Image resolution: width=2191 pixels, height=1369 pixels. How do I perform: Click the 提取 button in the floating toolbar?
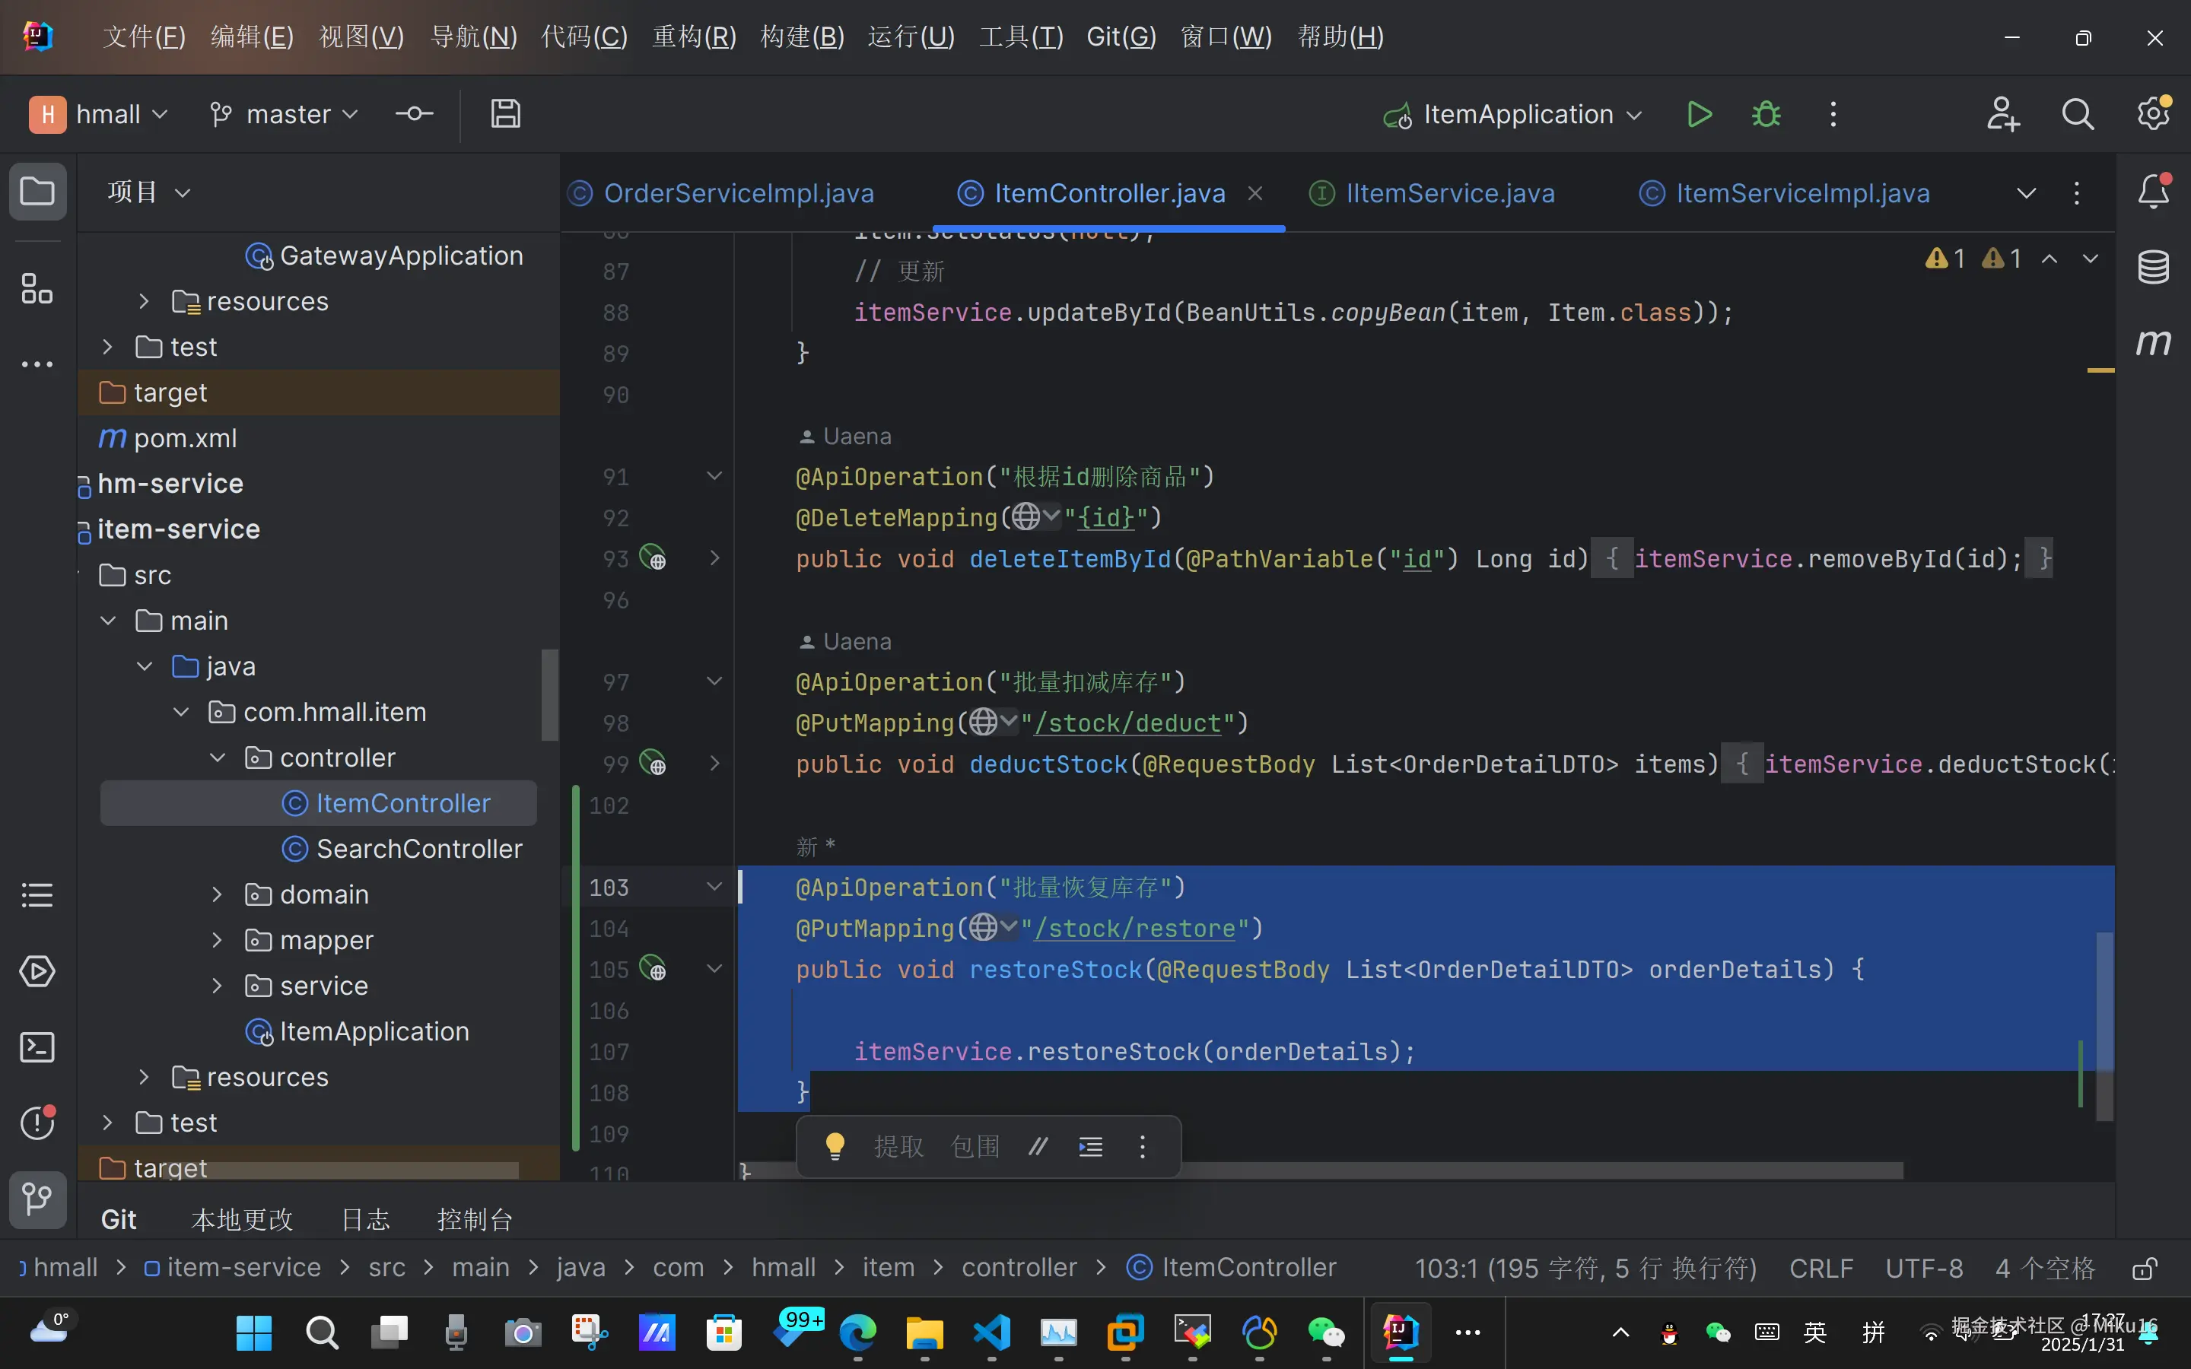(x=898, y=1146)
